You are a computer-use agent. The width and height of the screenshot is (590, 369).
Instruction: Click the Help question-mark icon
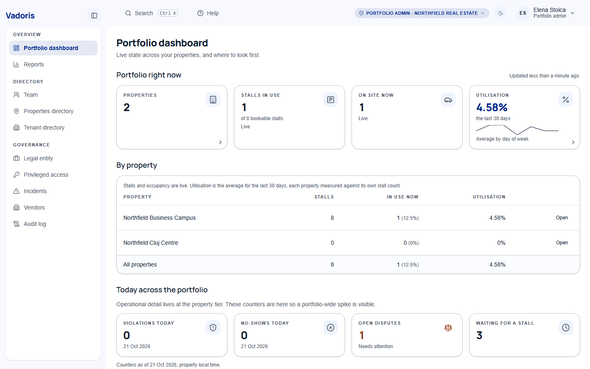(x=200, y=13)
